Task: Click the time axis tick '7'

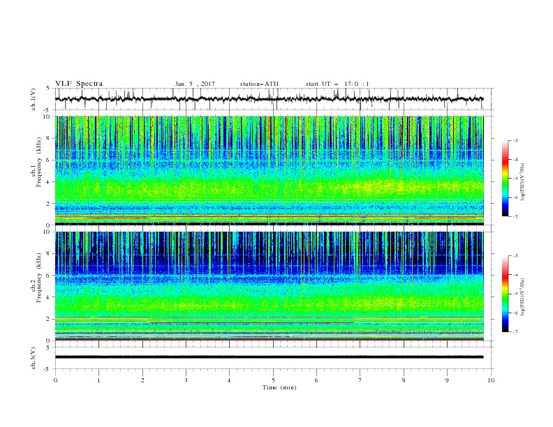Action: (x=360, y=380)
